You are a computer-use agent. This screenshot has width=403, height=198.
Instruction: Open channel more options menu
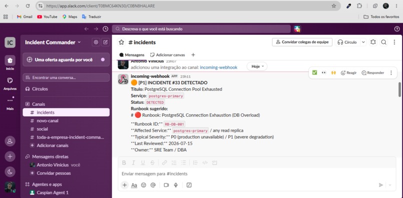coord(394,42)
